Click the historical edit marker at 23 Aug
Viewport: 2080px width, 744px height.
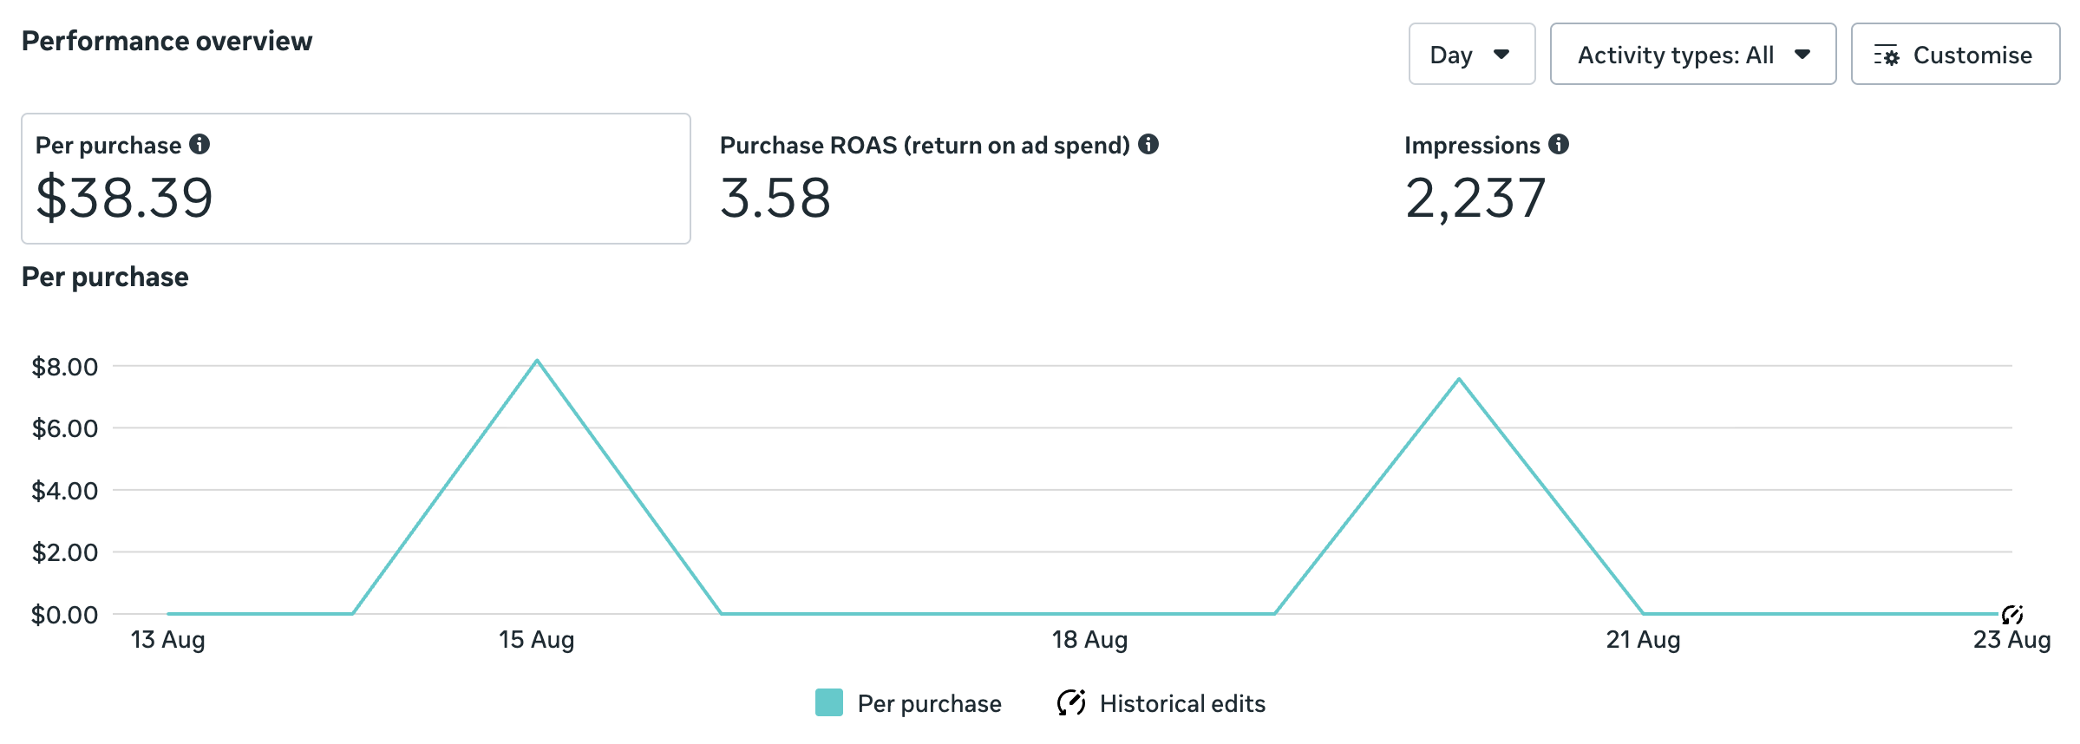2012,615
